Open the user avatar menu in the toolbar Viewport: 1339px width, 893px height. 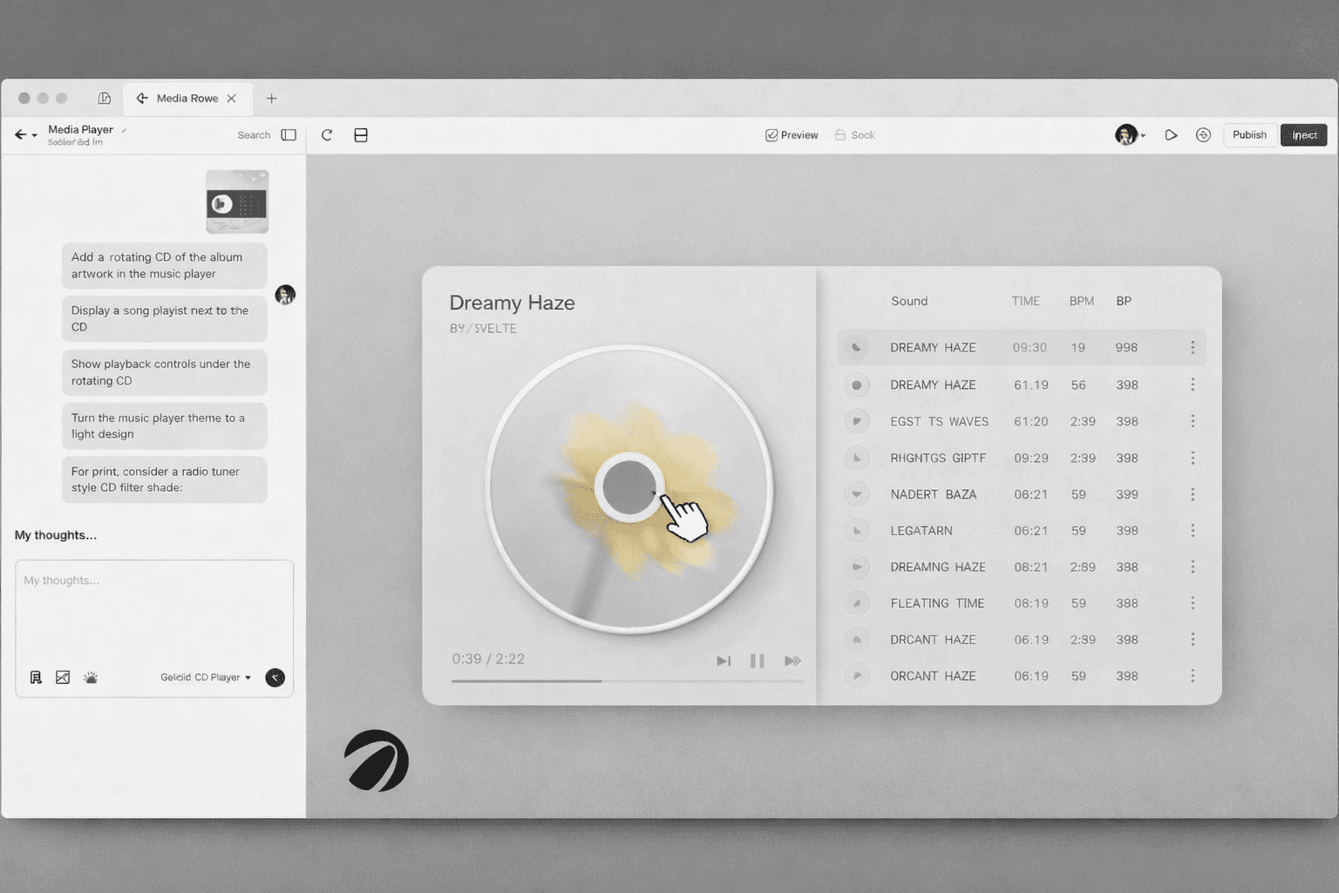point(1130,135)
